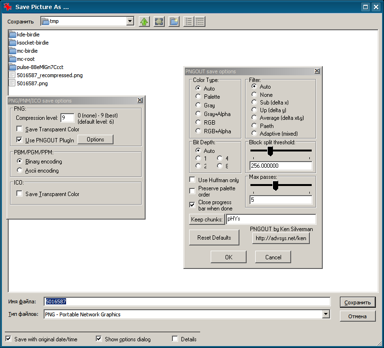
Task: Enable Use Huffman only checkbox
Action: pyautogui.click(x=192, y=180)
